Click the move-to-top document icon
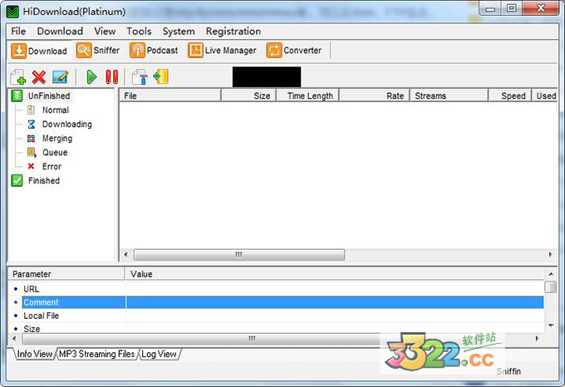Viewport: 565px width, 387px height. (140, 76)
